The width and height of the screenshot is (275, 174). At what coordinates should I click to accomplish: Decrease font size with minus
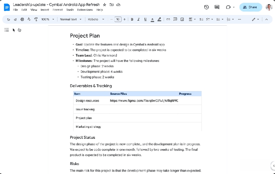click(111, 19)
